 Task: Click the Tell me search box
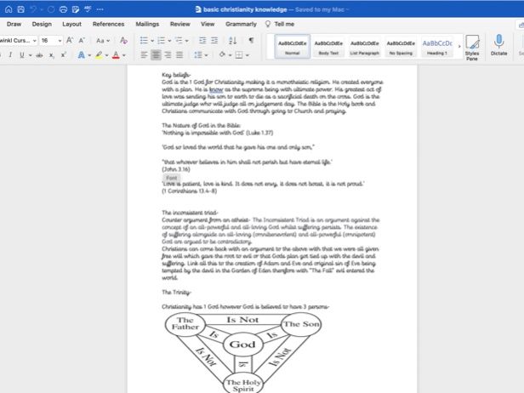[x=280, y=24]
